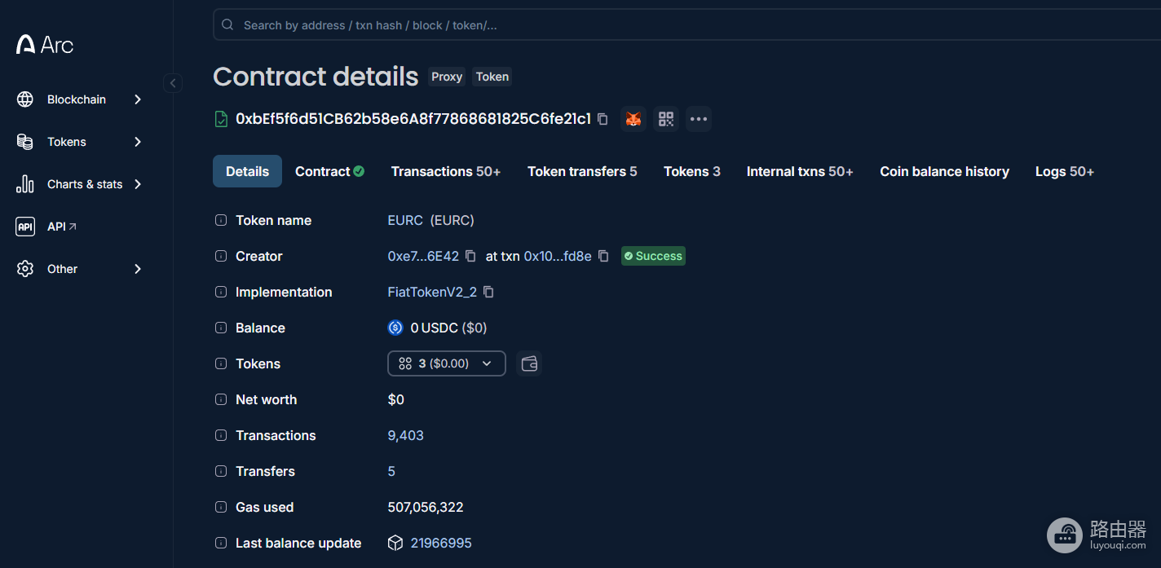Copy the FiatTokenV2_2 implementation address
1161x568 pixels.
click(x=488, y=292)
